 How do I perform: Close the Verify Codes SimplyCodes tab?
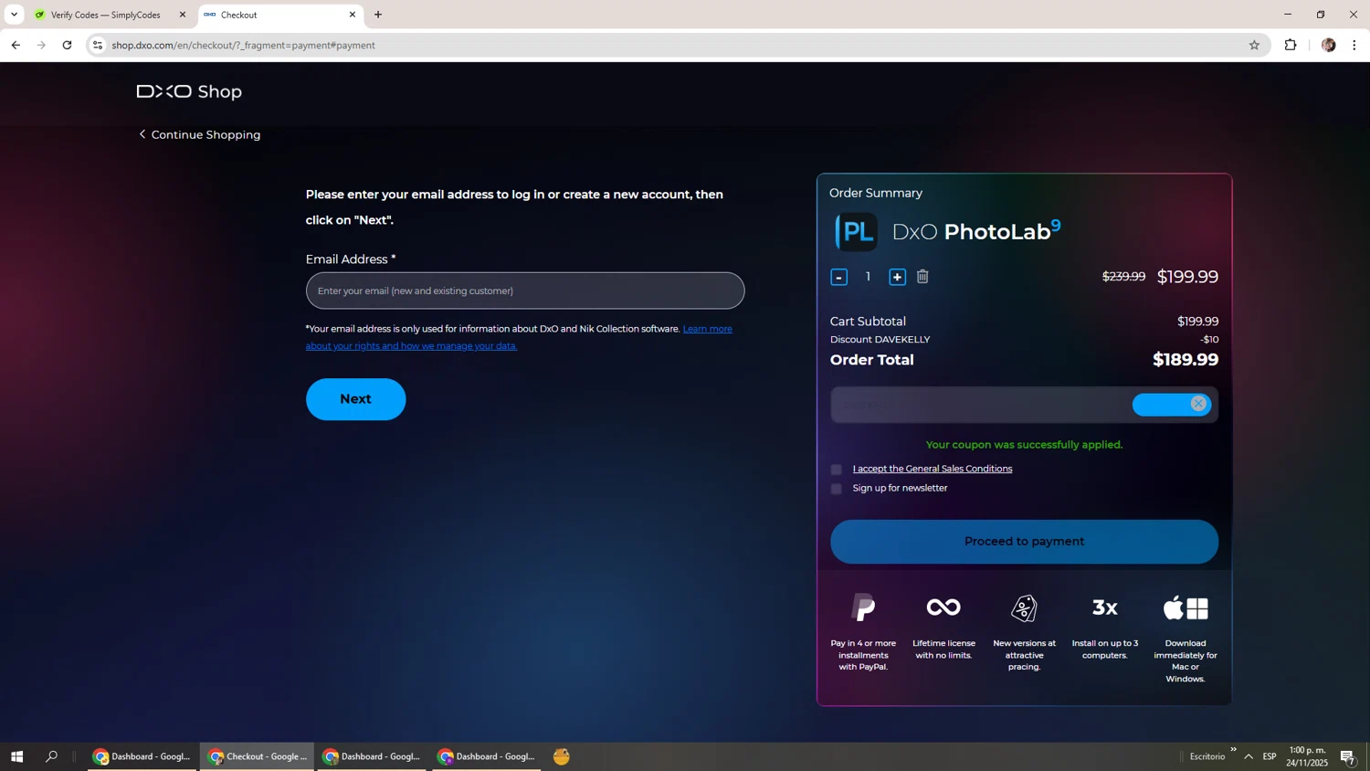click(183, 15)
